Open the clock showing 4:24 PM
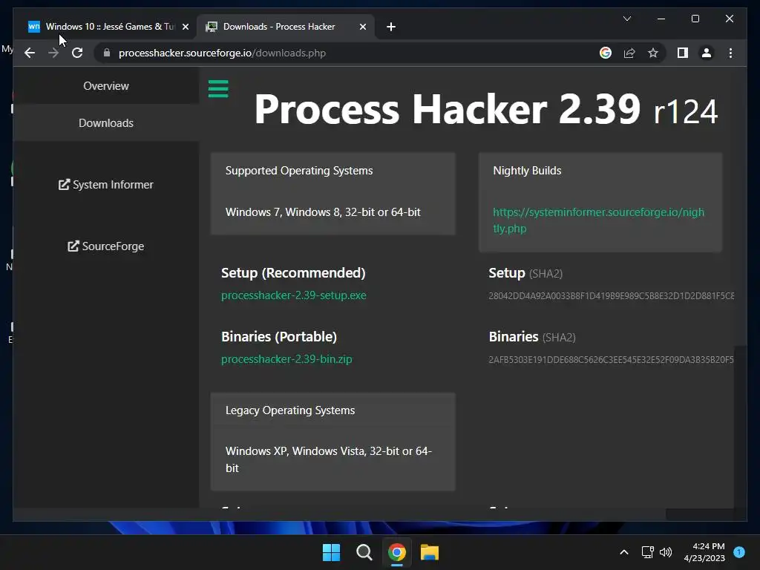The image size is (760, 570). click(704, 552)
